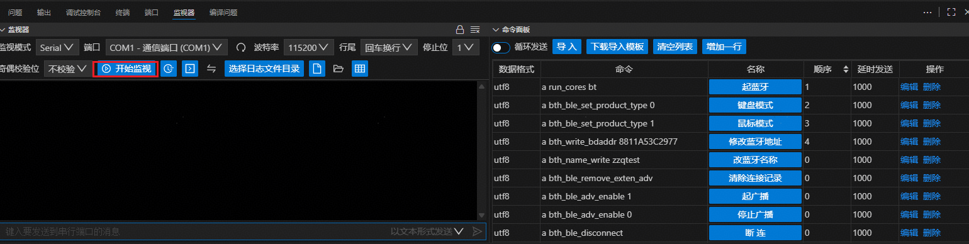969x244 pixels.
Task: Delete the 起蓝牙 row via 删除
Action: point(932,87)
